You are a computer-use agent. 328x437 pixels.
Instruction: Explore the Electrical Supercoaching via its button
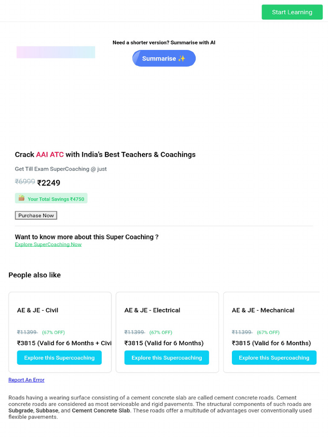[x=167, y=358]
